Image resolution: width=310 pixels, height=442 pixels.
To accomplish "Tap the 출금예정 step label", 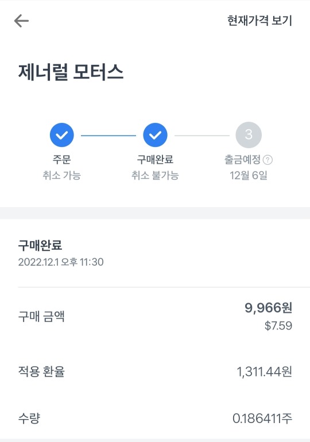I will pos(242,160).
